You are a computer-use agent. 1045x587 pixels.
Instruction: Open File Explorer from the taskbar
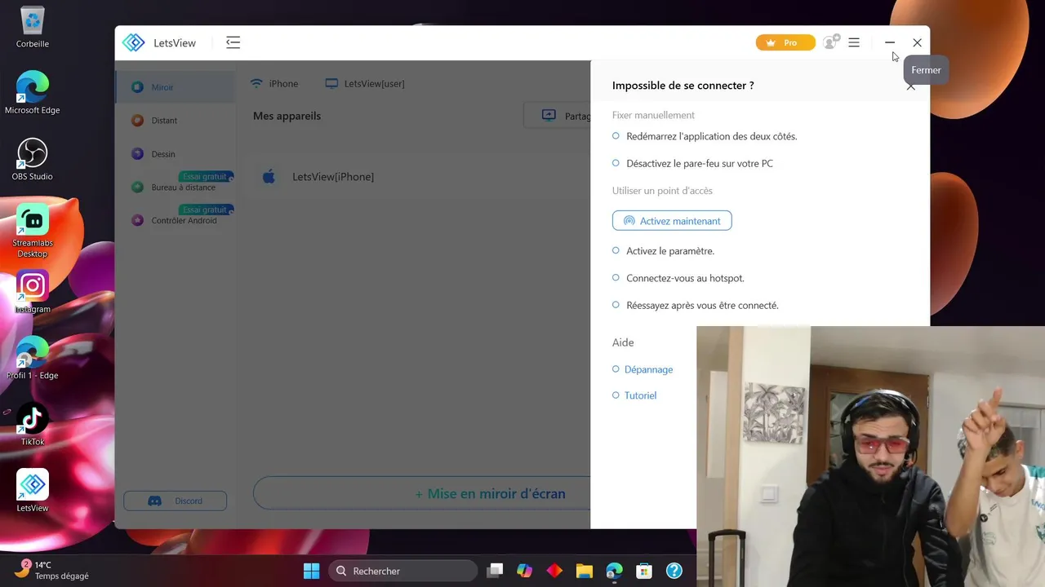tap(585, 571)
